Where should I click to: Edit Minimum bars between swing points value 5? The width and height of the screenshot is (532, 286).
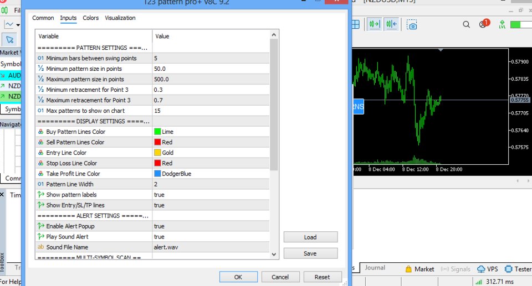(x=211, y=58)
